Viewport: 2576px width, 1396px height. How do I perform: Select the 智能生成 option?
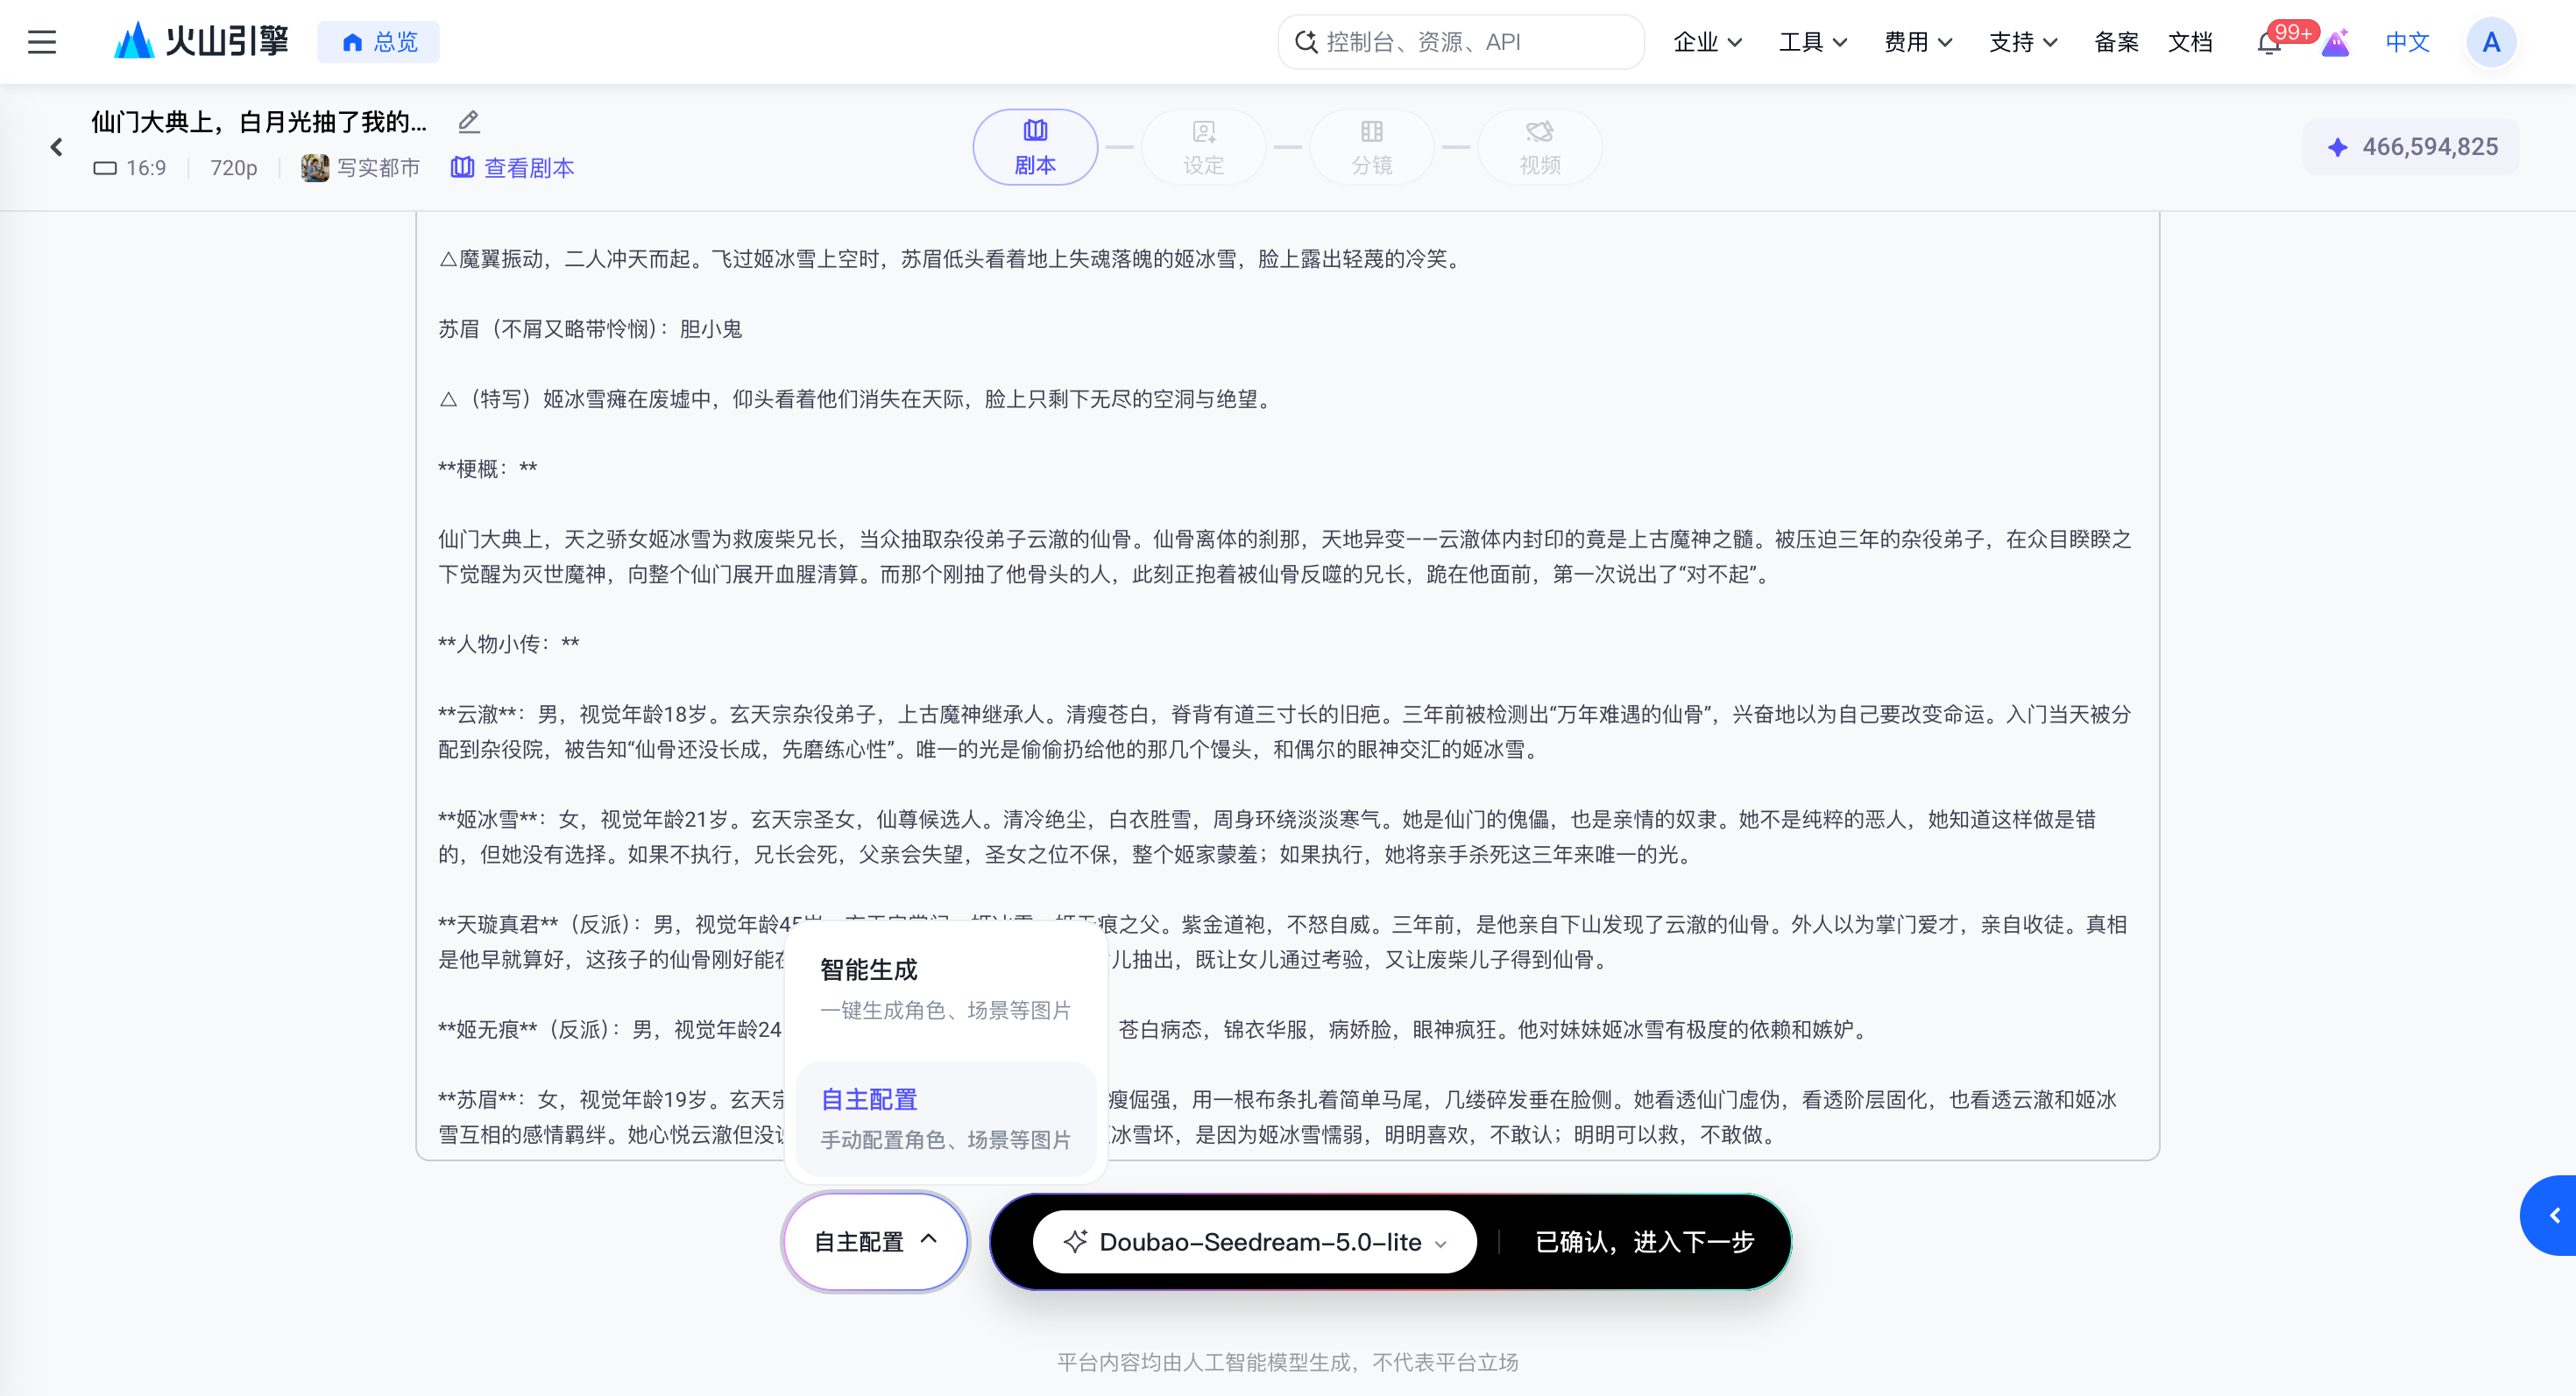[946, 990]
